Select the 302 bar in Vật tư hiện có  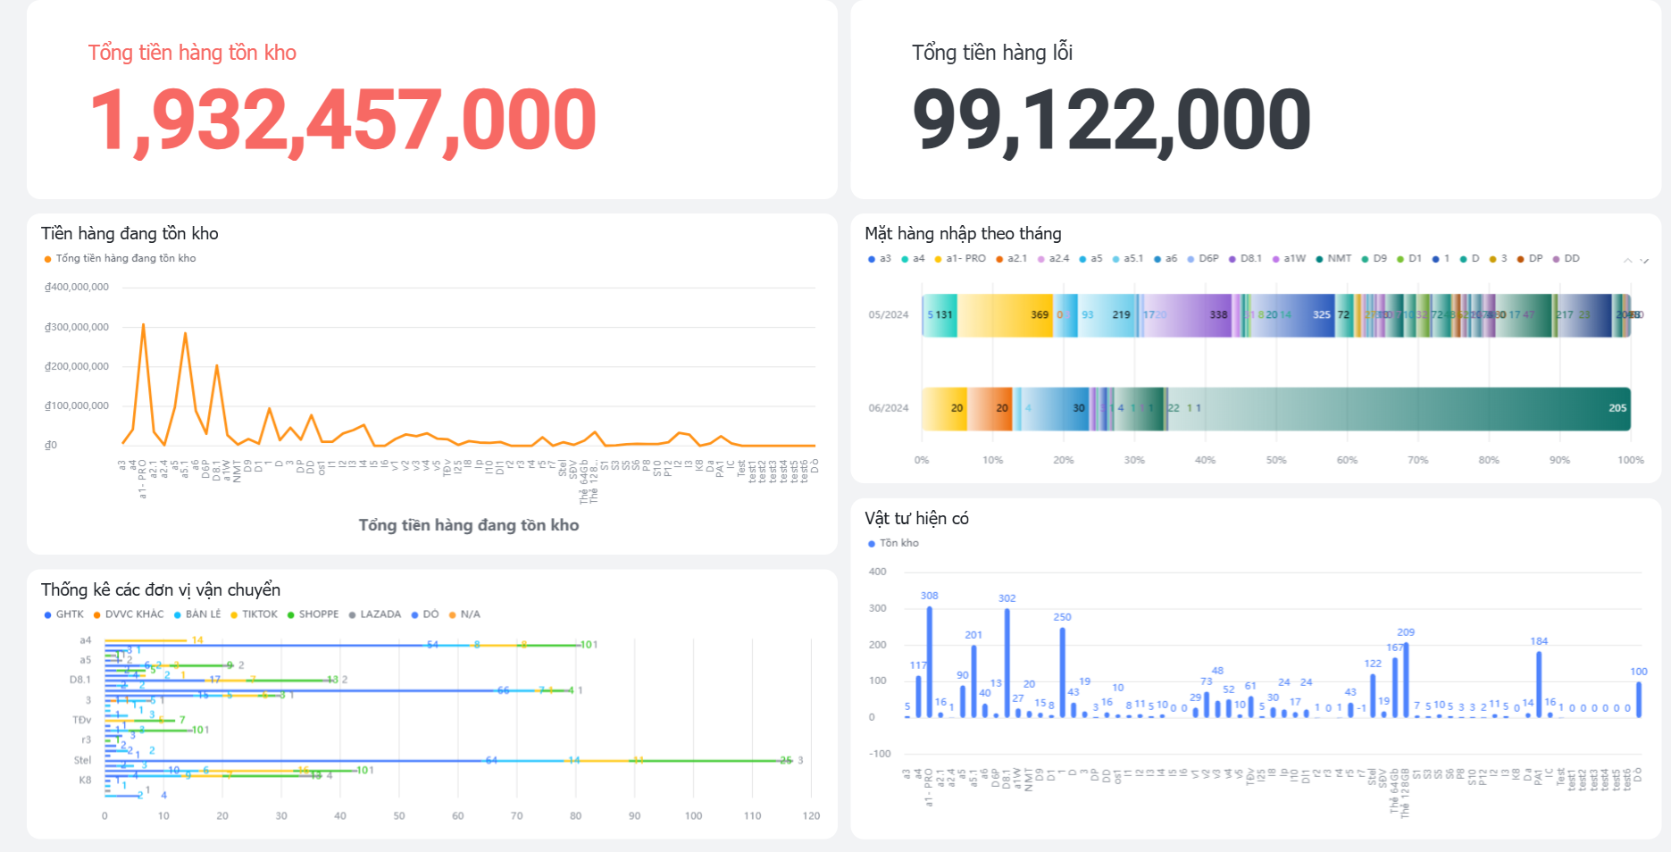click(1007, 663)
